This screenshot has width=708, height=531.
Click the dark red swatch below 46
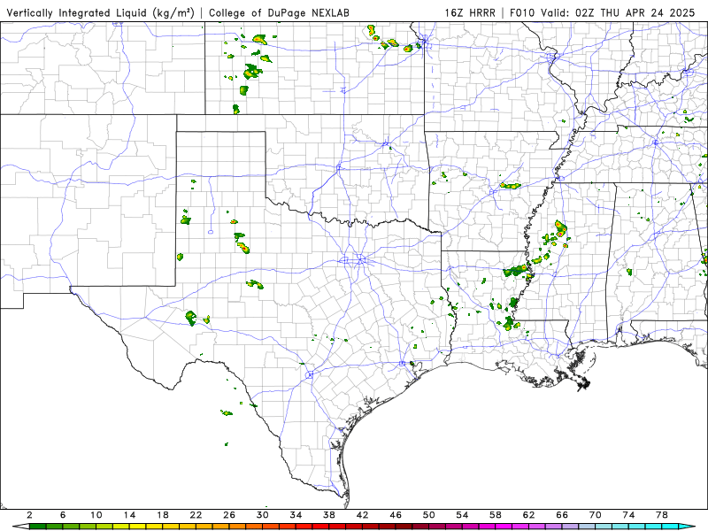[x=404, y=527]
